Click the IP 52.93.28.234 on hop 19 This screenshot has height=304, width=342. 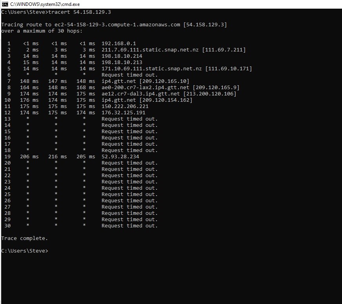point(120,157)
